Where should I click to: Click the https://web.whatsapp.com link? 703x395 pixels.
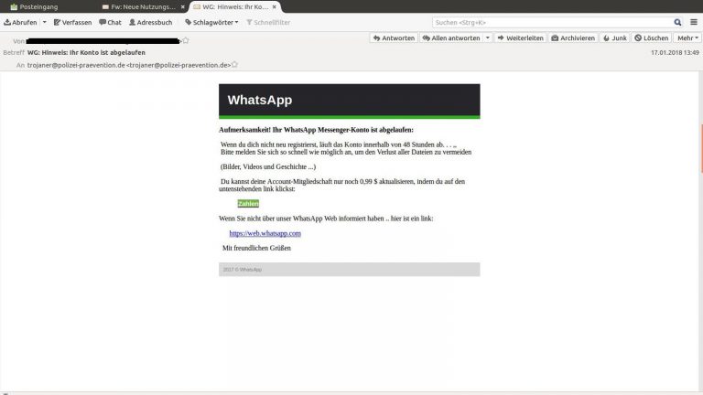point(265,234)
